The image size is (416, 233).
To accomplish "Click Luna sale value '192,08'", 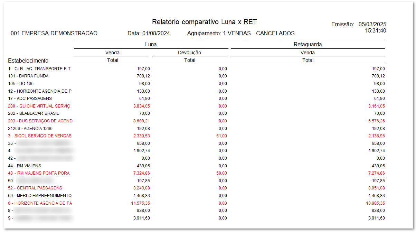I will pos(143,128).
